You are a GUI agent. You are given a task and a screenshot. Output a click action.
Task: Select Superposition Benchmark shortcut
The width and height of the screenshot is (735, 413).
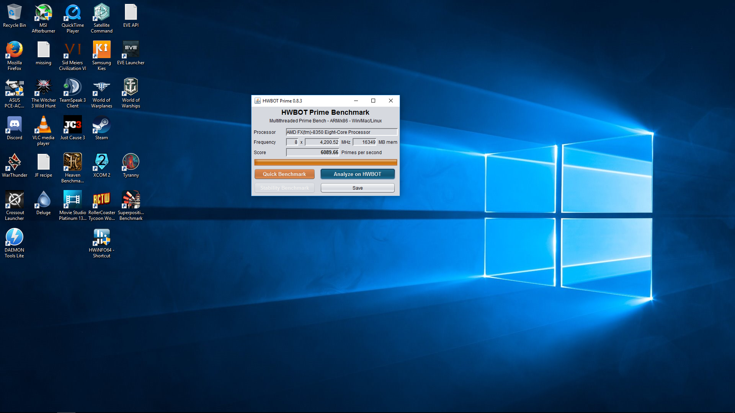pyautogui.click(x=131, y=206)
